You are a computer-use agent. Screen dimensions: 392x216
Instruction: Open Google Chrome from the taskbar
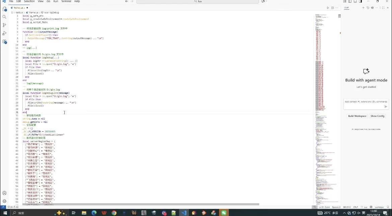[114, 213]
